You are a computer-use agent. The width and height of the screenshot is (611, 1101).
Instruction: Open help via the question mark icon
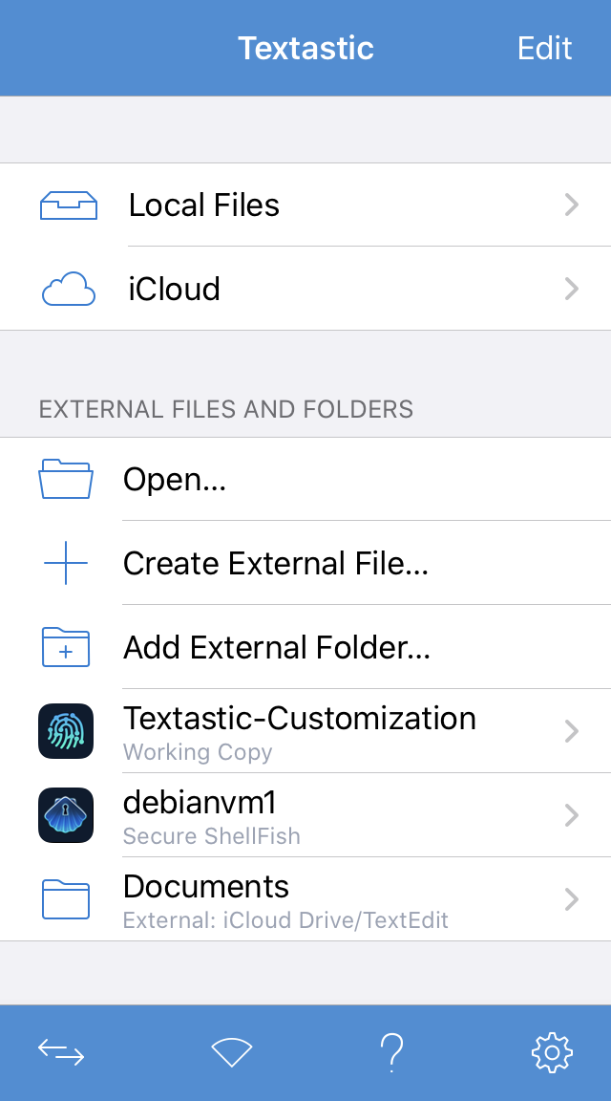click(x=391, y=1052)
